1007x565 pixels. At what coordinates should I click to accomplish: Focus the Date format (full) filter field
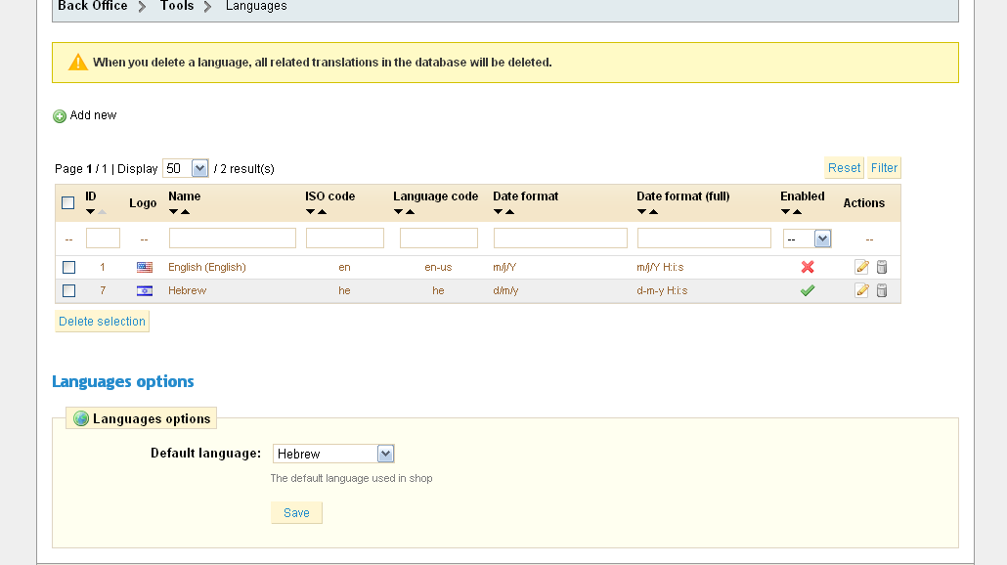point(704,239)
